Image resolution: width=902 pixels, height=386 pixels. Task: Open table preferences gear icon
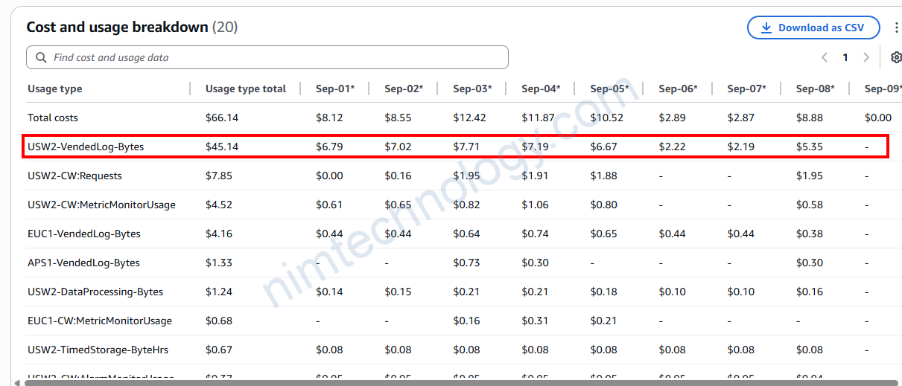(x=896, y=57)
